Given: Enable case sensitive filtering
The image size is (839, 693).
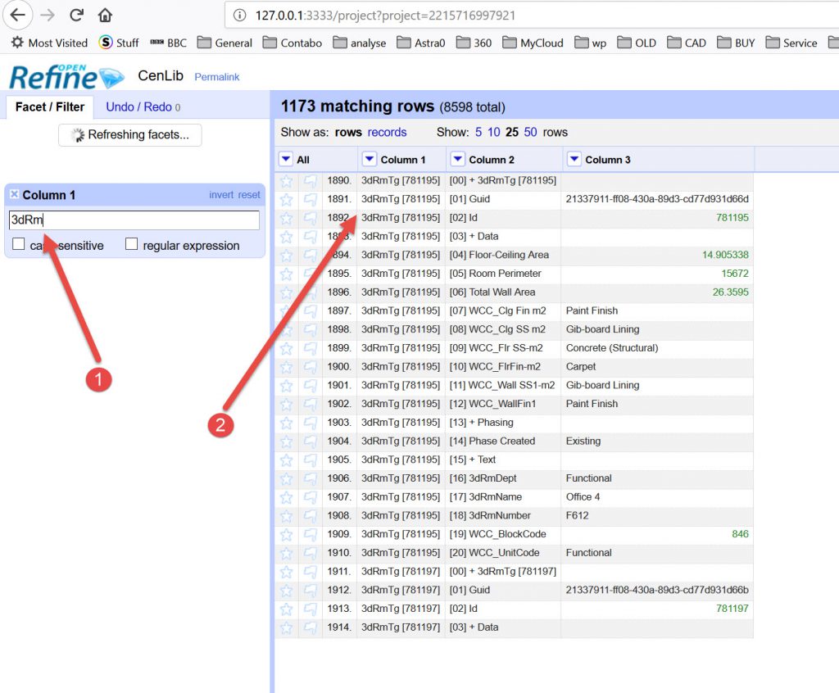Looking at the screenshot, I should pyautogui.click(x=19, y=244).
